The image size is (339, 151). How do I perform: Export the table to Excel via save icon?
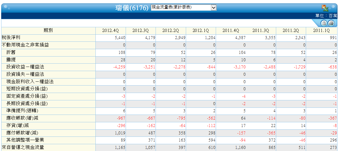[x=325, y=8]
